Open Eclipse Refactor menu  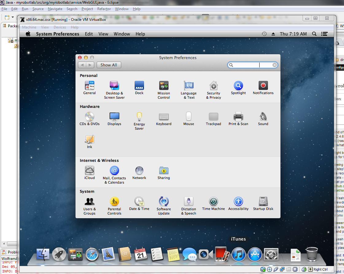coord(104,9)
